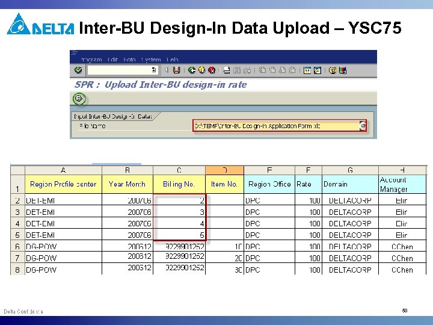Click the 'Region Profile center' header cell
The image size is (433, 325).
(x=63, y=184)
